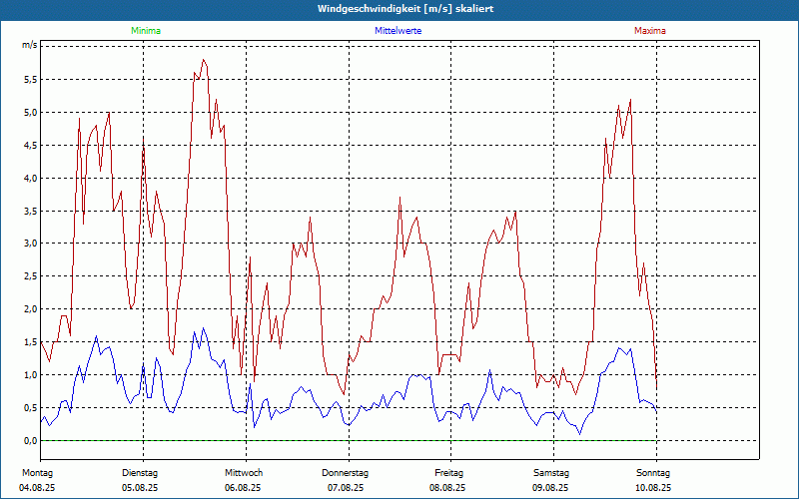This screenshot has width=799, height=499.
Task: Select the green 'Minima' legend label
Action: pyautogui.click(x=146, y=31)
